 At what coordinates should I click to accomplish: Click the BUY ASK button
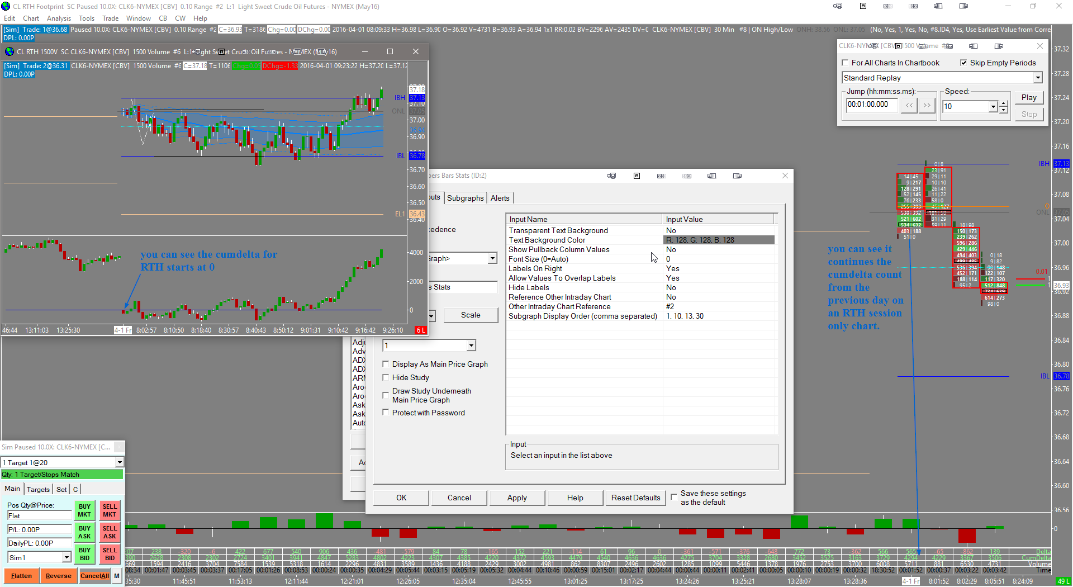point(84,532)
